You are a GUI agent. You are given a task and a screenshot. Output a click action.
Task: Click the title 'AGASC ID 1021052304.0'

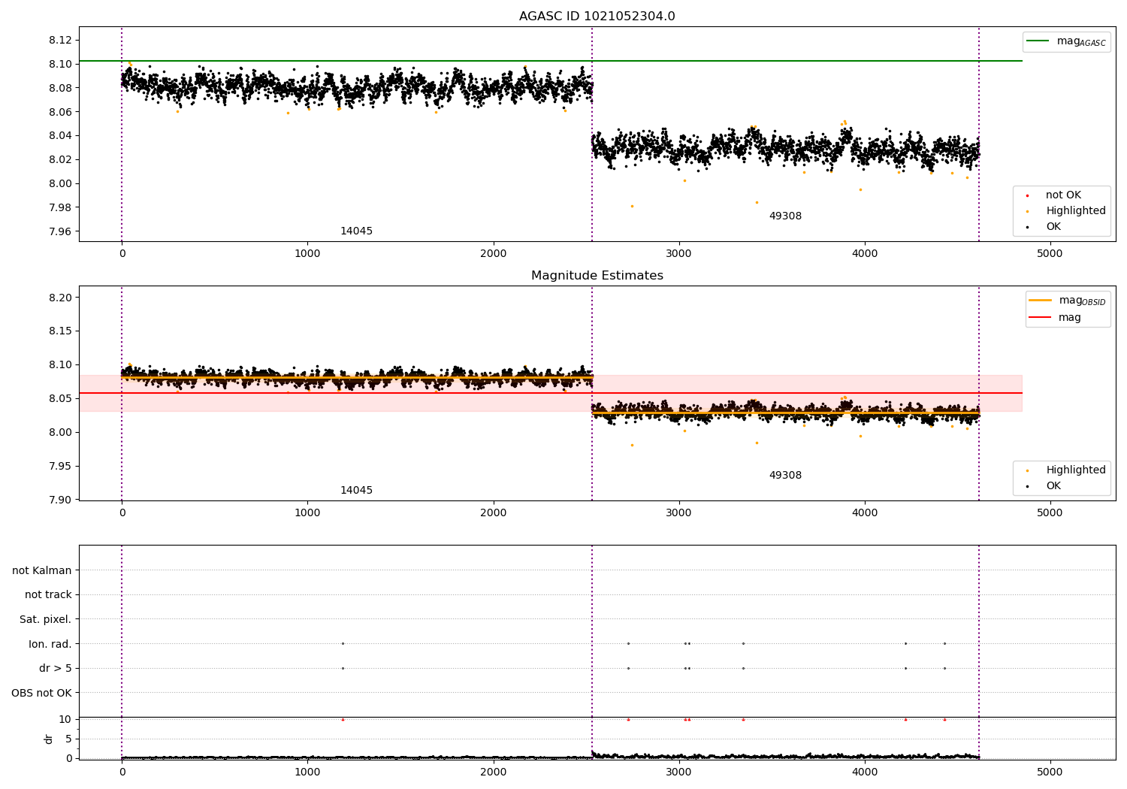point(597,17)
